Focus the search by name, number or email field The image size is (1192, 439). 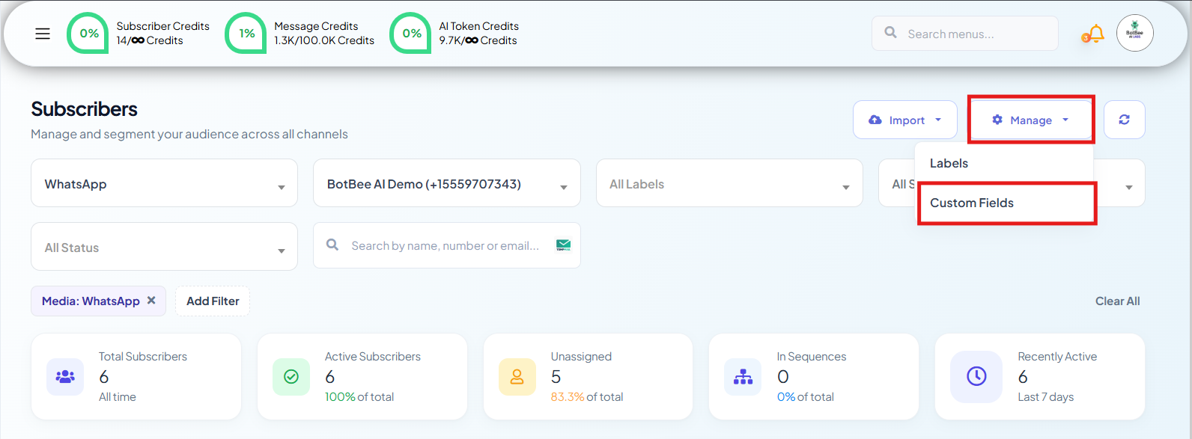point(446,245)
